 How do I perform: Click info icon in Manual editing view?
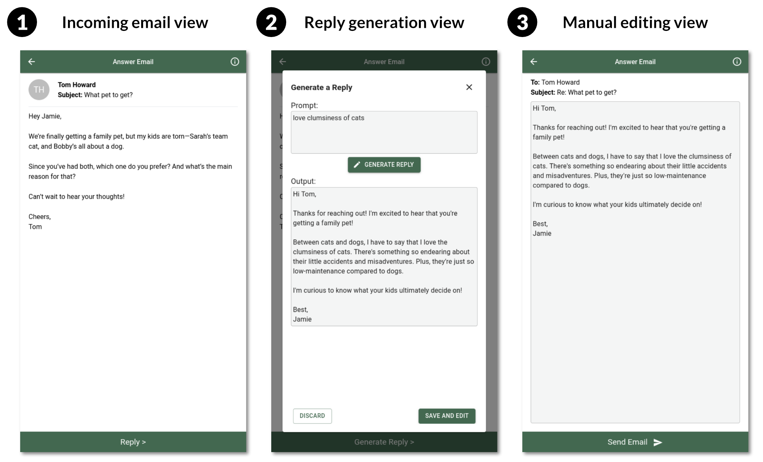[737, 61]
